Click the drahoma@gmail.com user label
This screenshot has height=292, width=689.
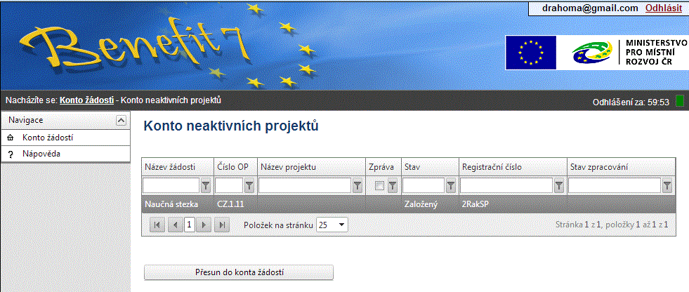[x=590, y=8]
